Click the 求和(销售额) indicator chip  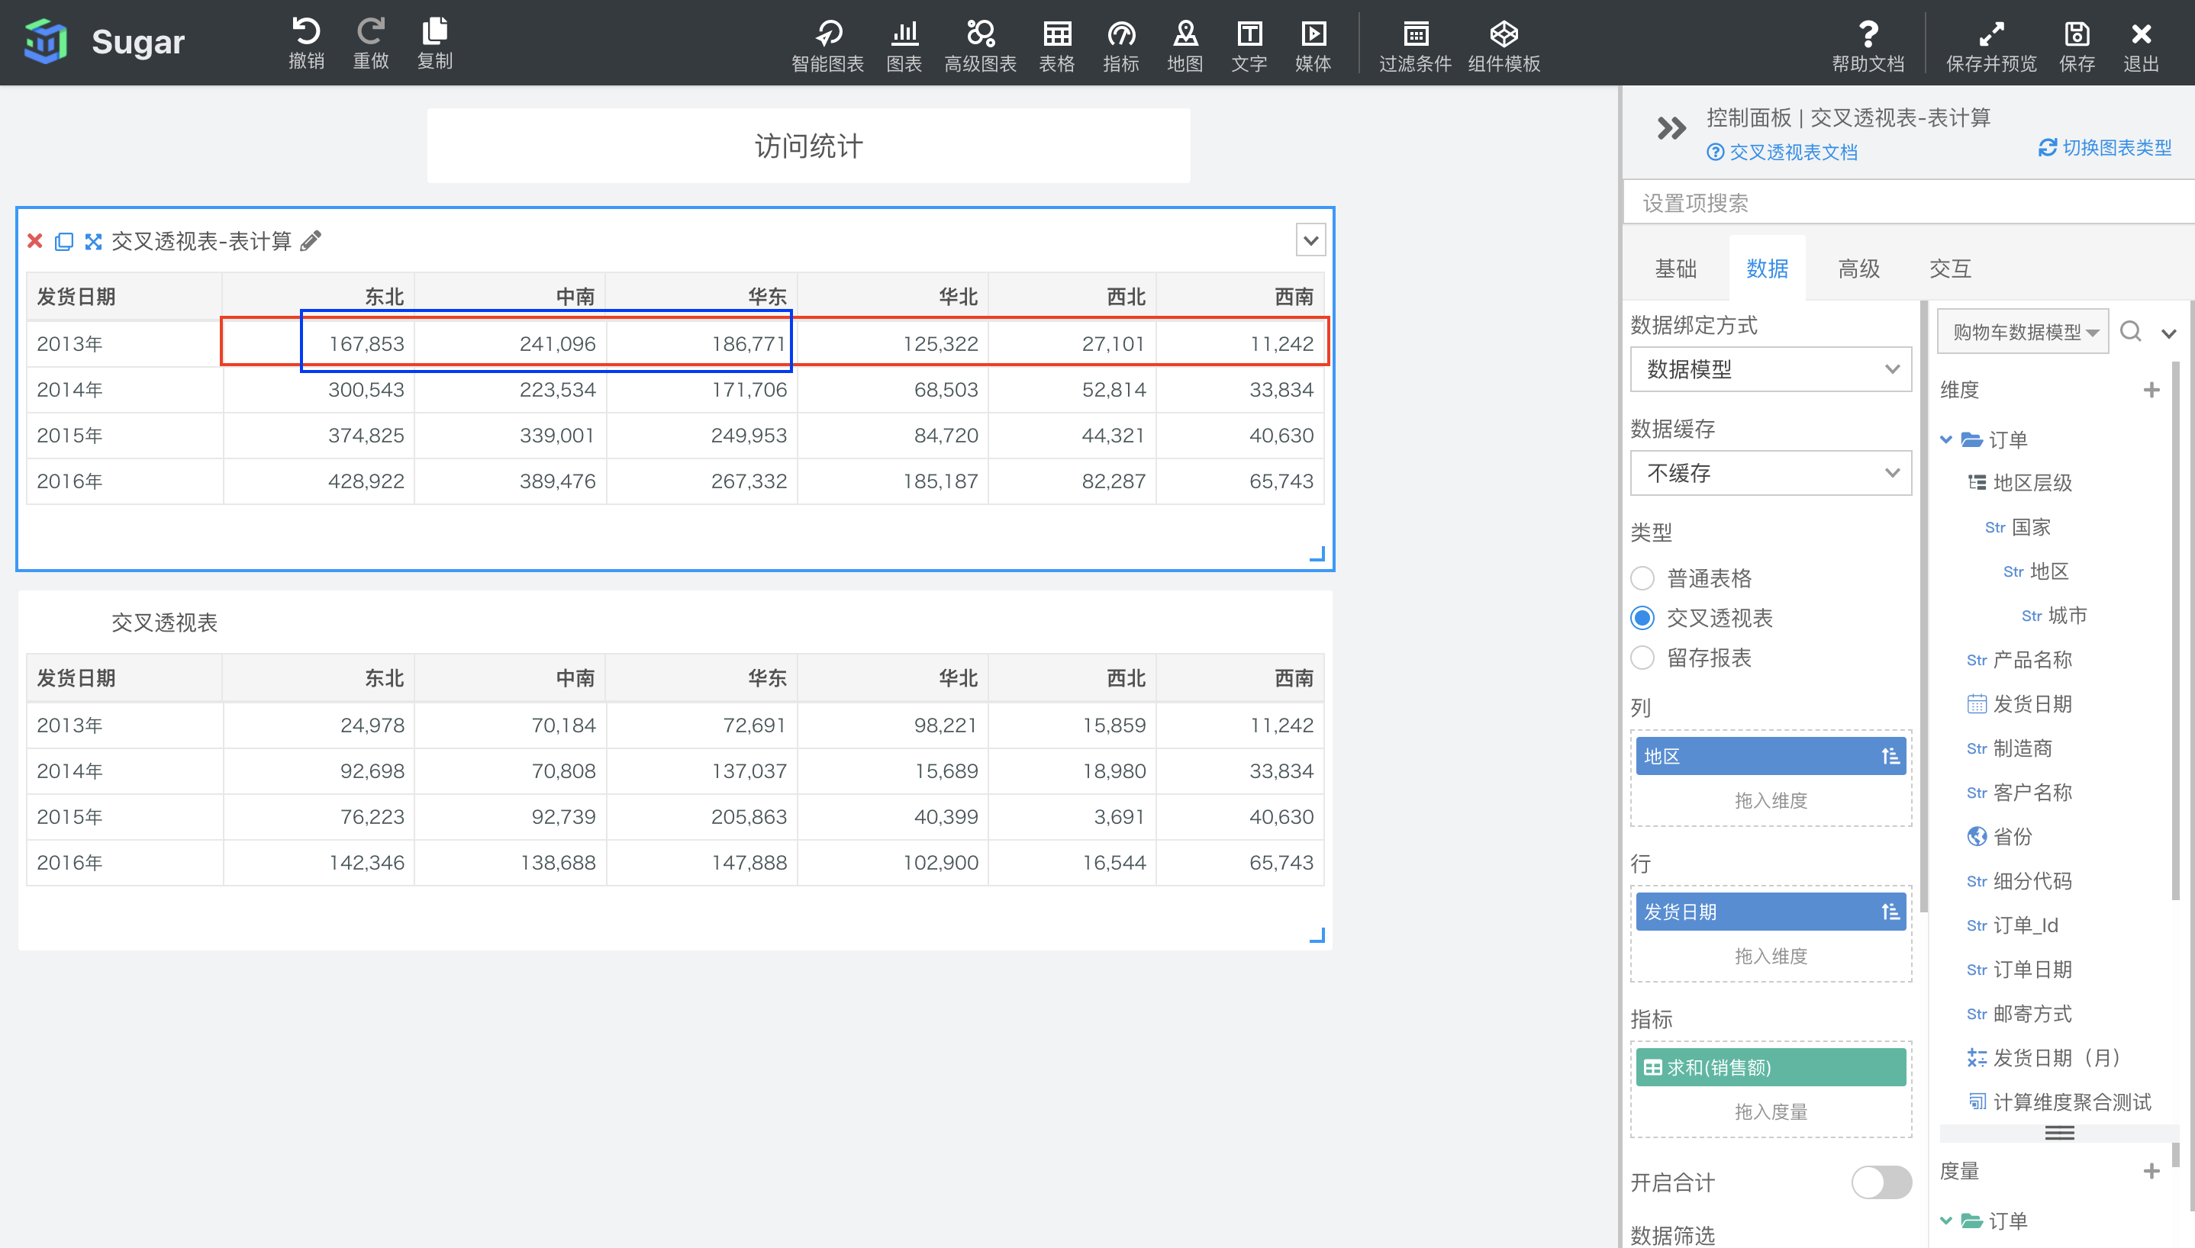pyautogui.click(x=1771, y=1067)
